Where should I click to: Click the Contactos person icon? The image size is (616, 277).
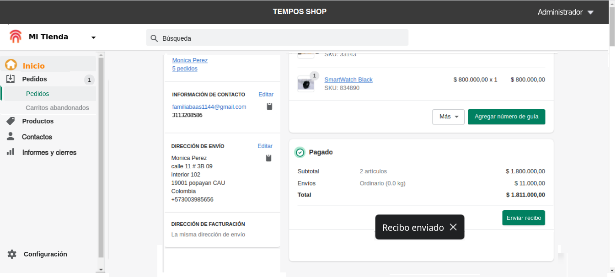click(11, 137)
